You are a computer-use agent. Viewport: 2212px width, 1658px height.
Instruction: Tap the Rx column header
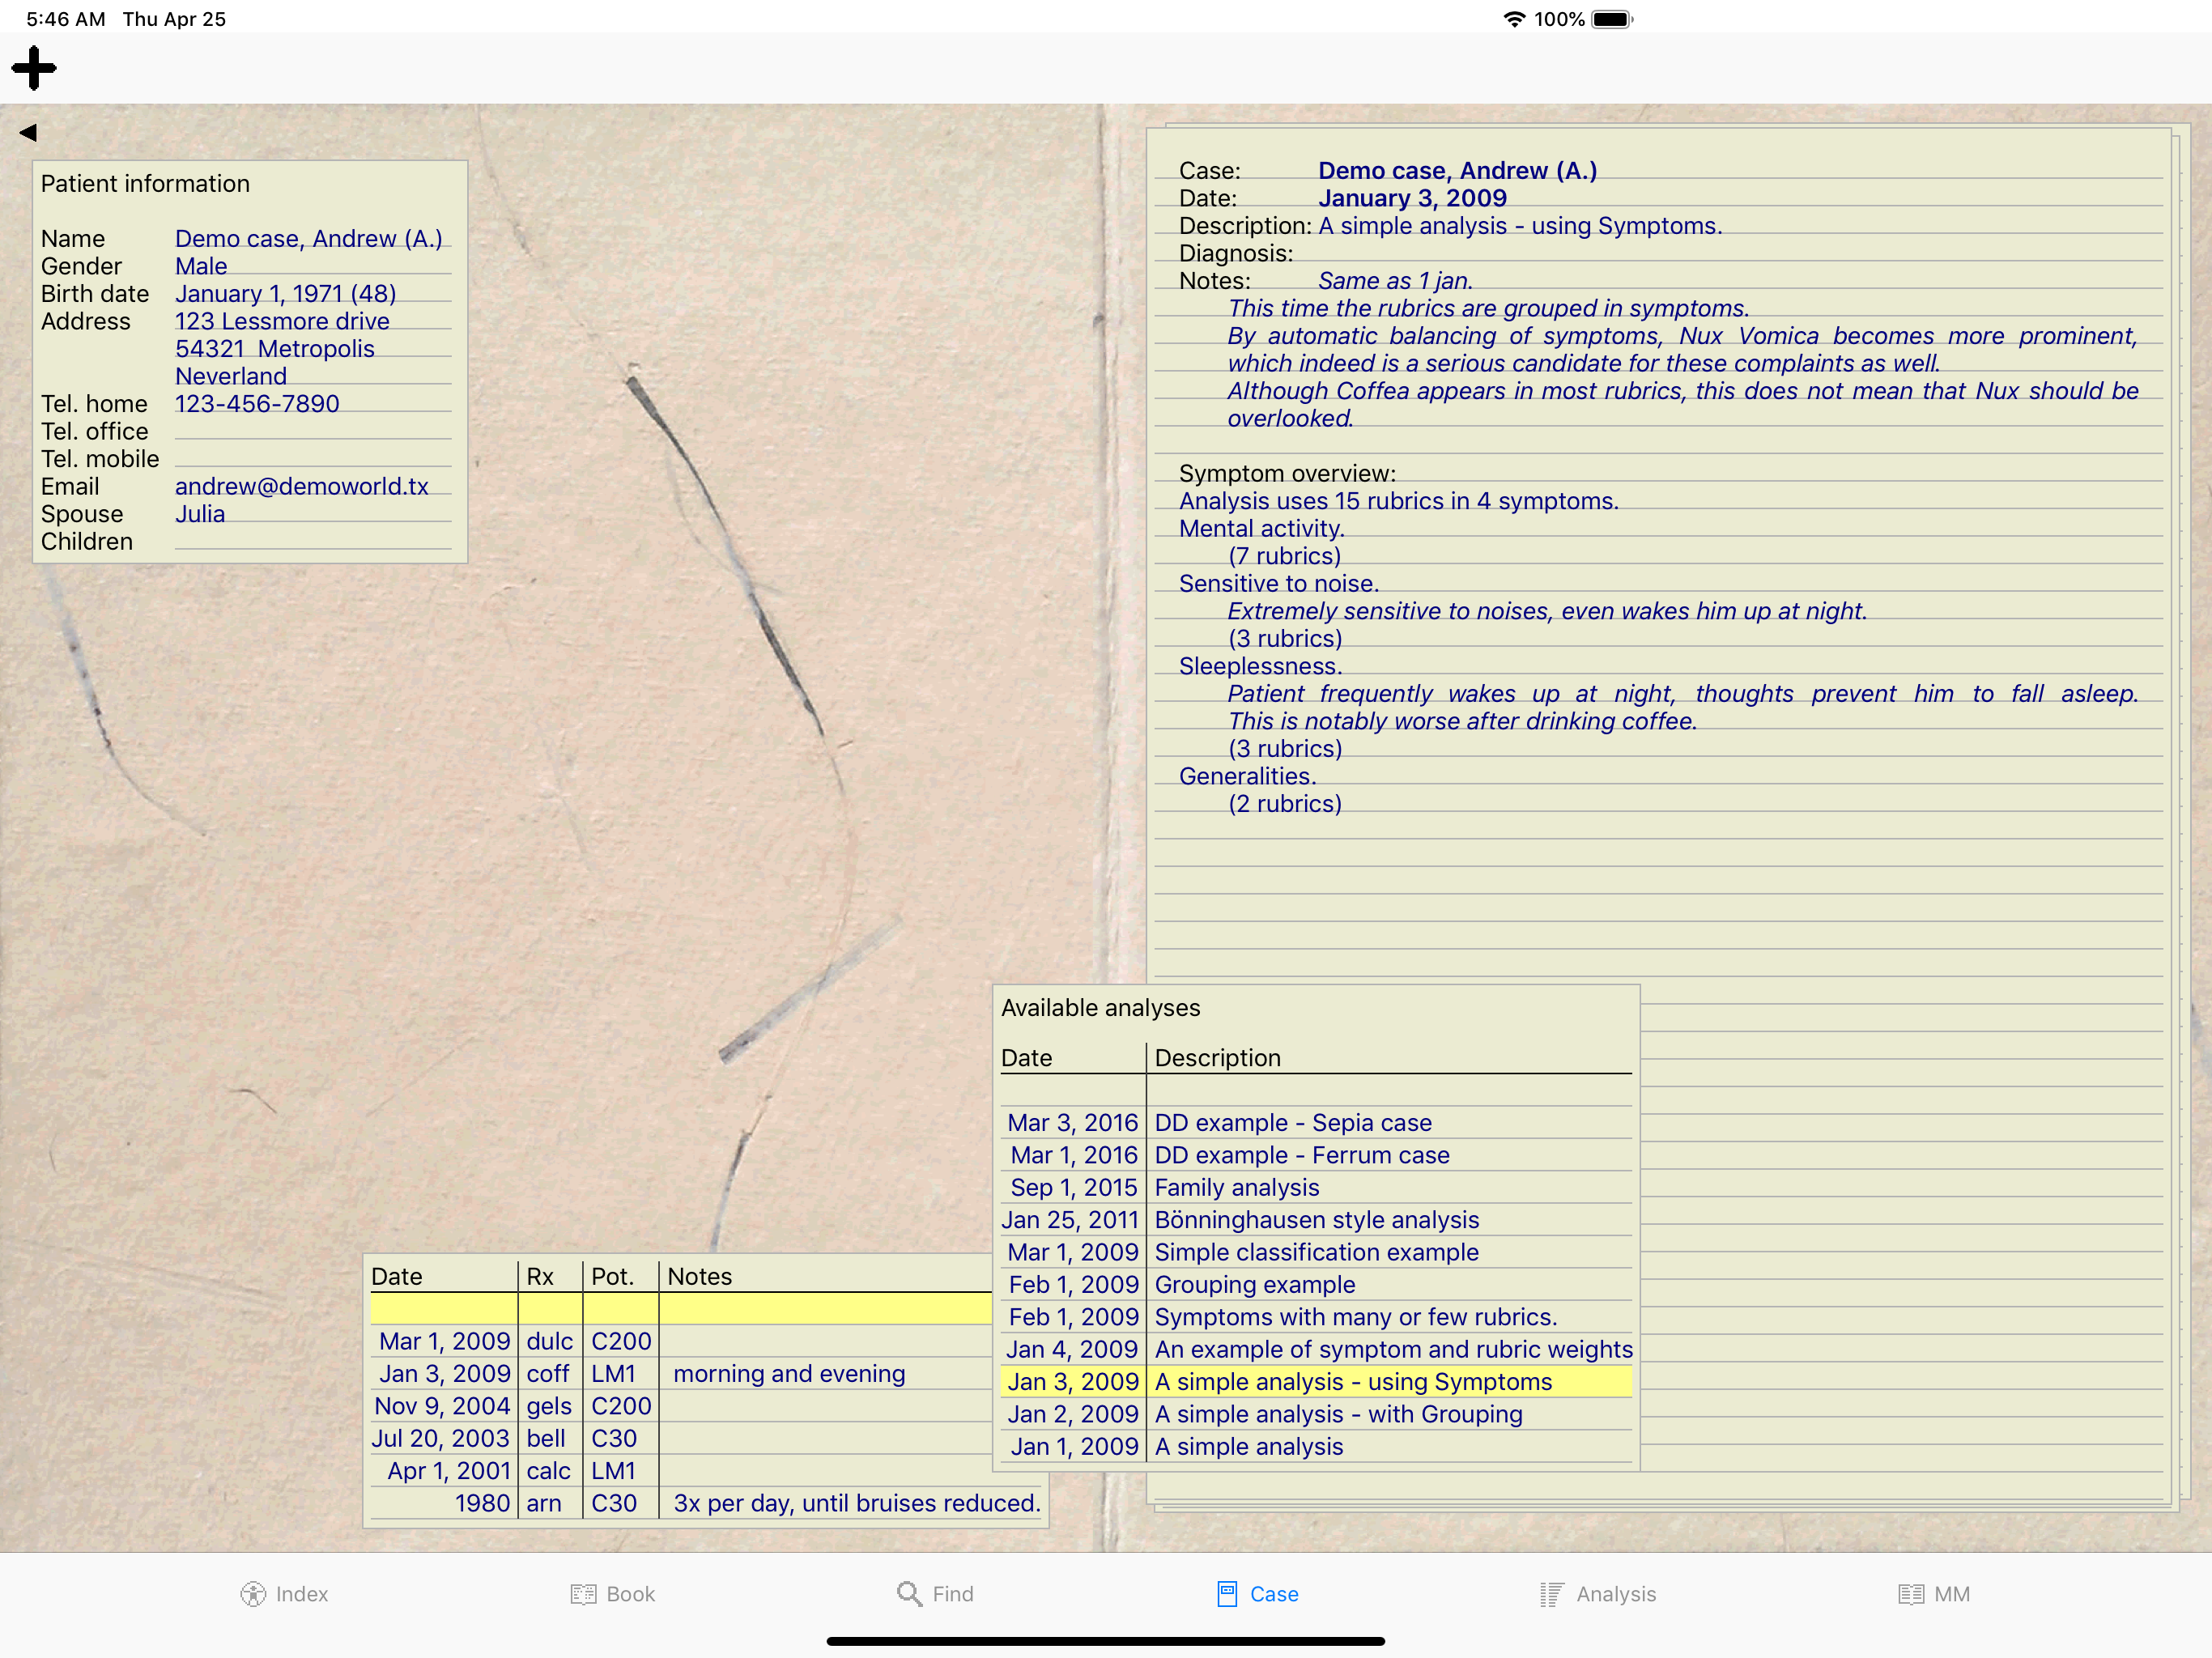(x=540, y=1276)
